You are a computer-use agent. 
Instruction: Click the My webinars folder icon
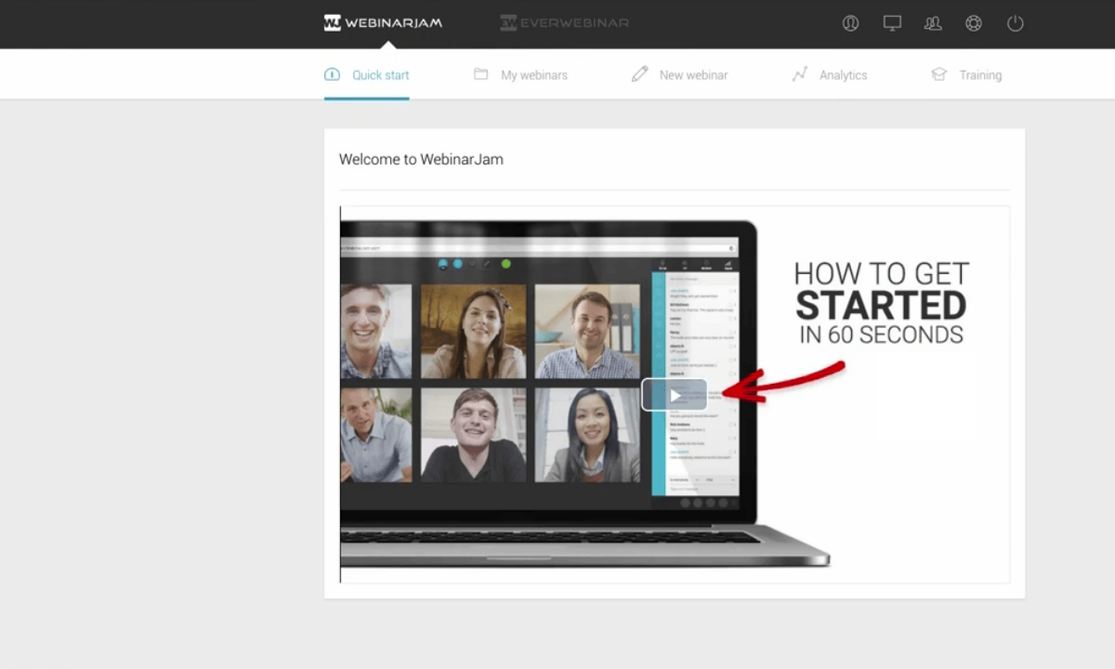pyautogui.click(x=480, y=74)
